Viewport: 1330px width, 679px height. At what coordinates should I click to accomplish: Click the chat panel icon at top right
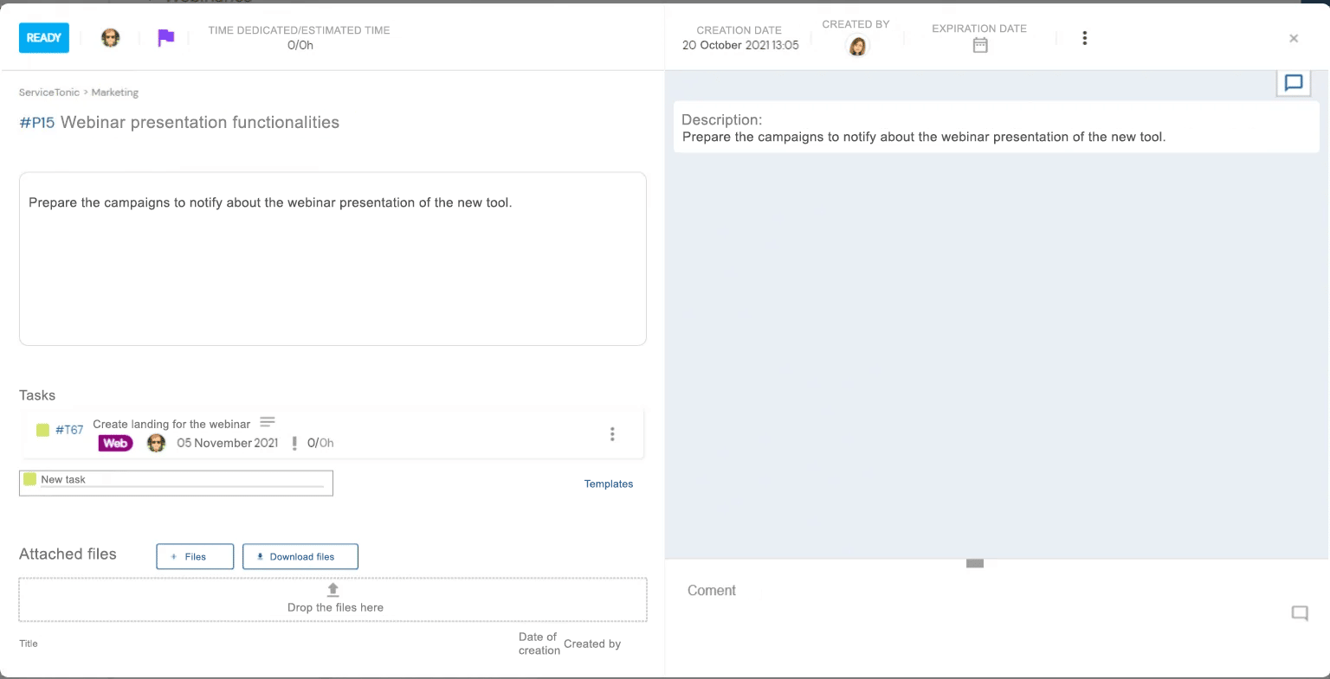(x=1293, y=83)
